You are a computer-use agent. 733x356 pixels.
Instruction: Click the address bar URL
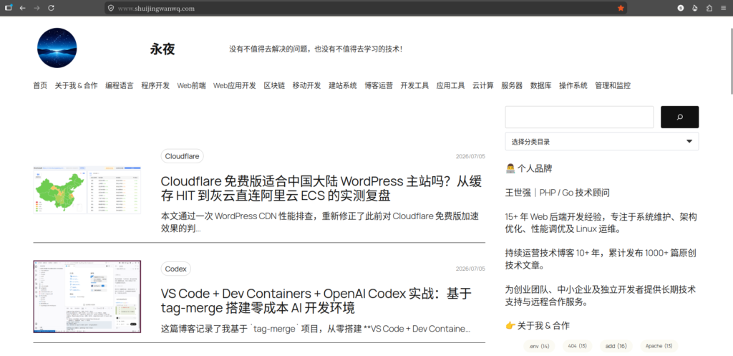[x=156, y=9]
